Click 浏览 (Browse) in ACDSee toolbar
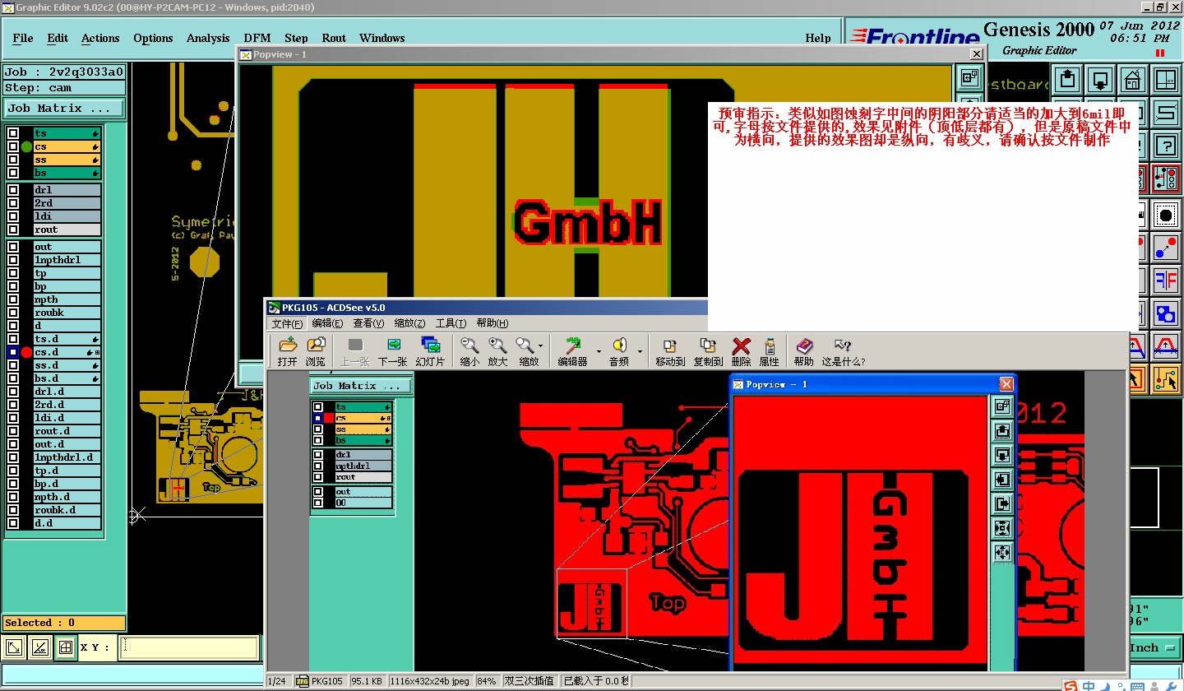The height and width of the screenshot is (691, 1184). point(316,351)
